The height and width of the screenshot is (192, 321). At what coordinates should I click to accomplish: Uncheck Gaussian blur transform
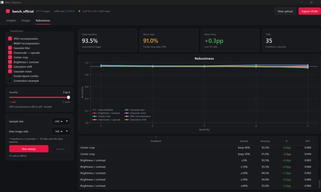(x=10, y=48)
